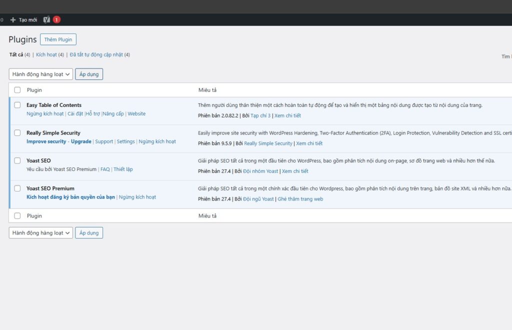This screenshot has height=330, width=512.
Task: Click Nâng cấp link for Easy Table of Contents
Action: 113,113
